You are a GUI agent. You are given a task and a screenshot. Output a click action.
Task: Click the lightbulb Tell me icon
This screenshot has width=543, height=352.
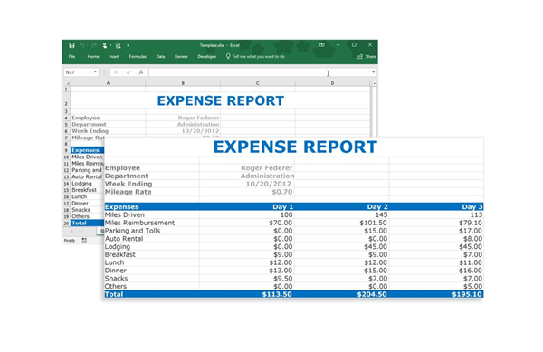click(x=228, y=56)
